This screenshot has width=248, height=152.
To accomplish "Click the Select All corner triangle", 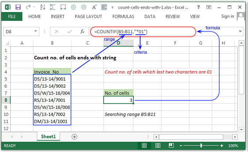I will (x=7, y=43).
